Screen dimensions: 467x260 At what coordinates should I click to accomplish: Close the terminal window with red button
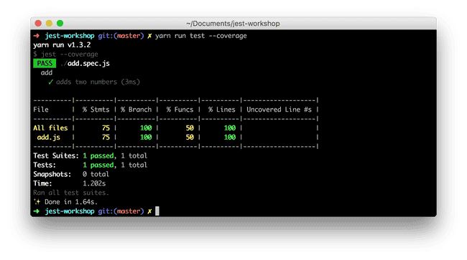pyautogui.click(x=38, y=23)
